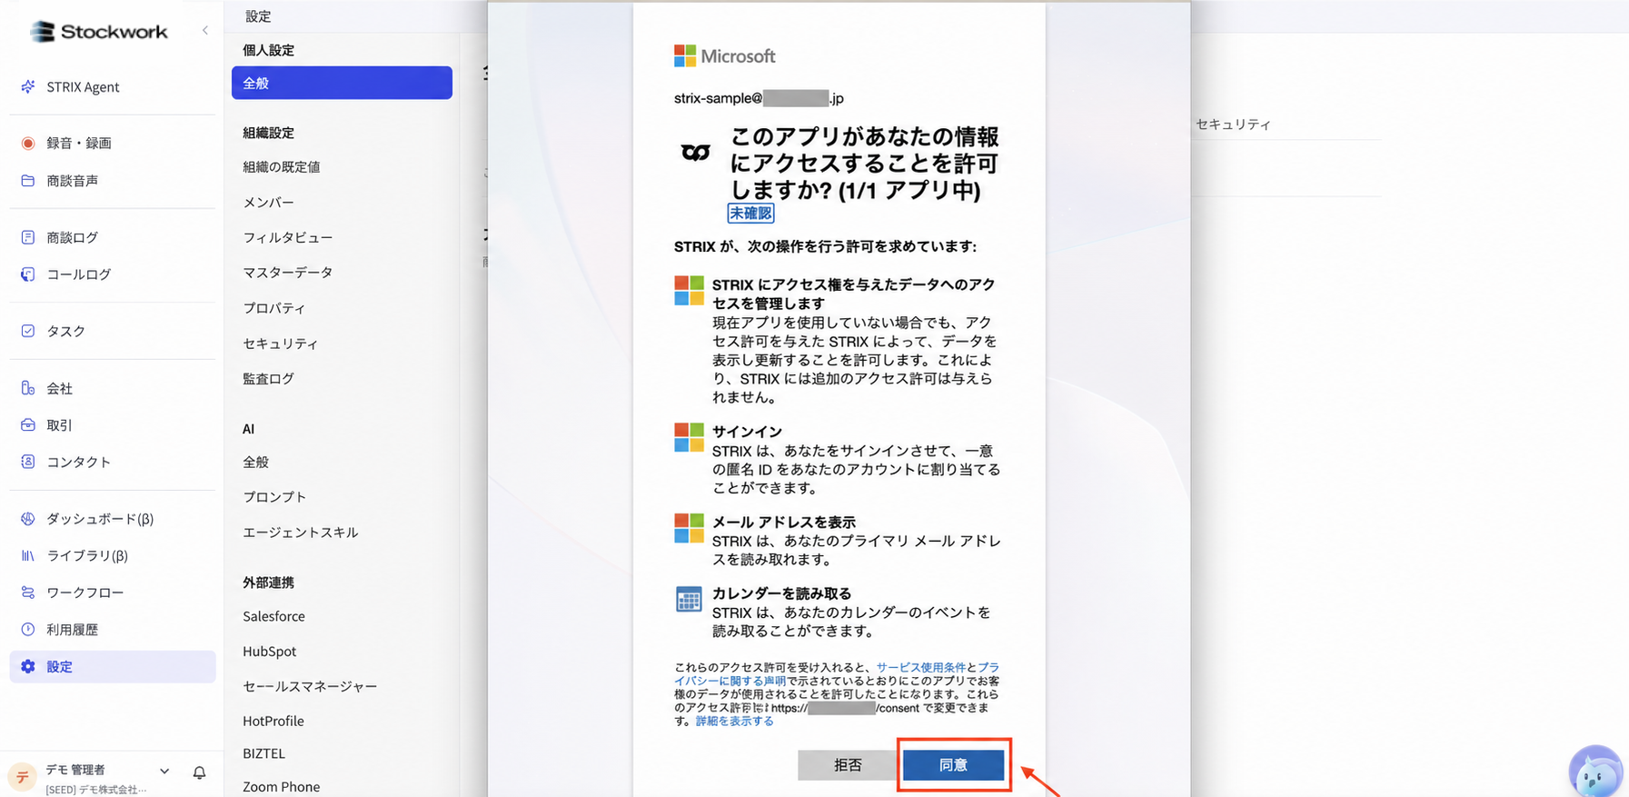The width and height of the screenshot is (1629, 797).
Task: Open 組織の既定値 settings
Action: coord(282,167)
